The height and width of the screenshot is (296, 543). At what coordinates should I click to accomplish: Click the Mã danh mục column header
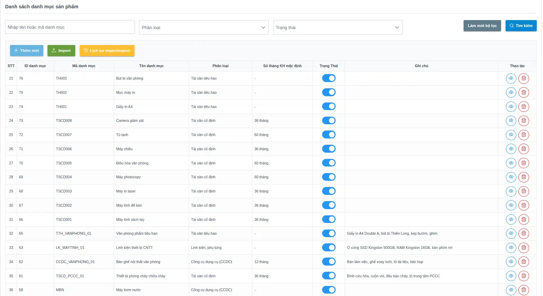[x=84, y=66]
